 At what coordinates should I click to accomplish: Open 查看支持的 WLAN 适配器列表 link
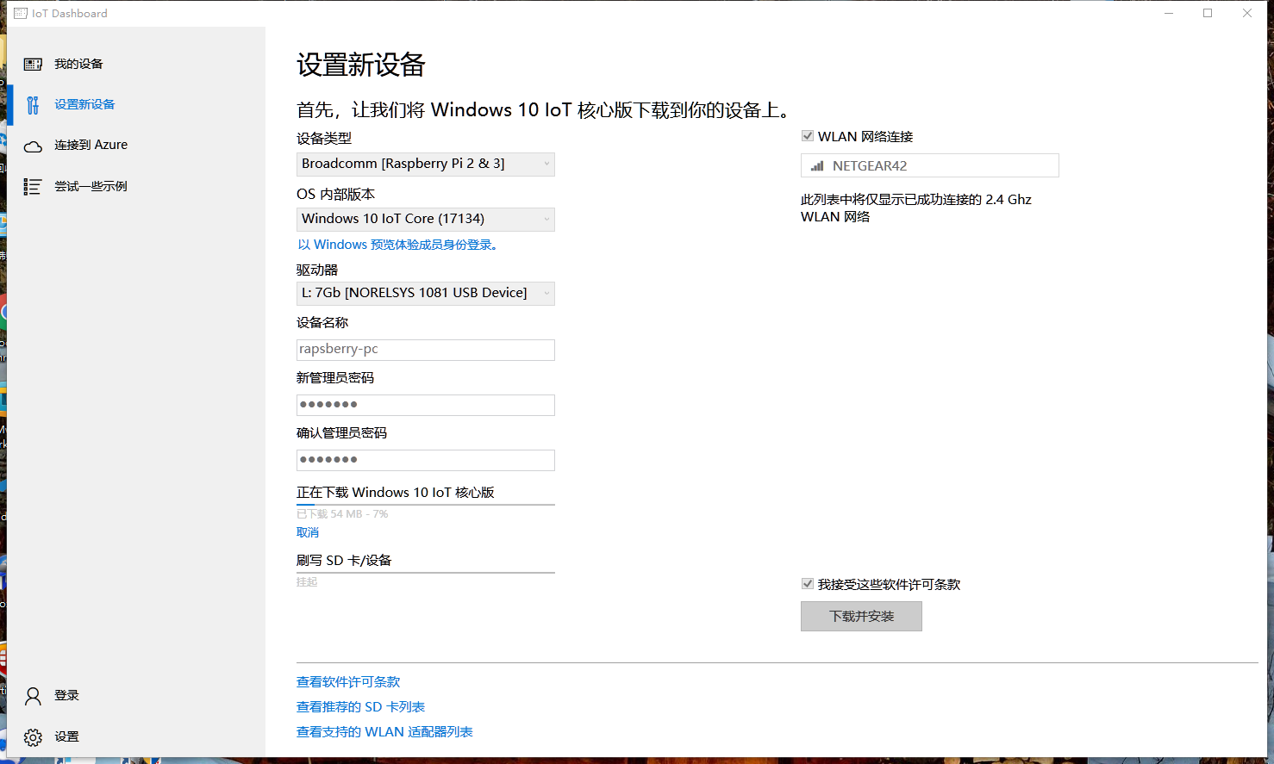pos(384,731)
